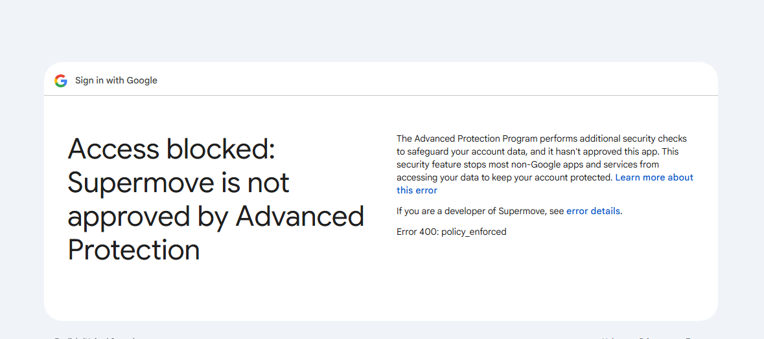
Task: Click the divider line below the sign-in header
Action: (x=381, y=96)
